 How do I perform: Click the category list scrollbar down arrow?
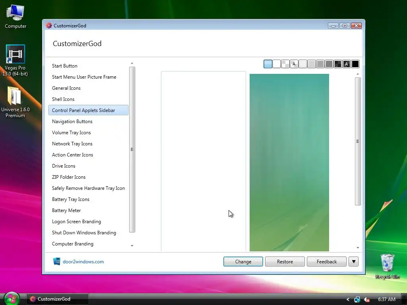pos(132,245)
